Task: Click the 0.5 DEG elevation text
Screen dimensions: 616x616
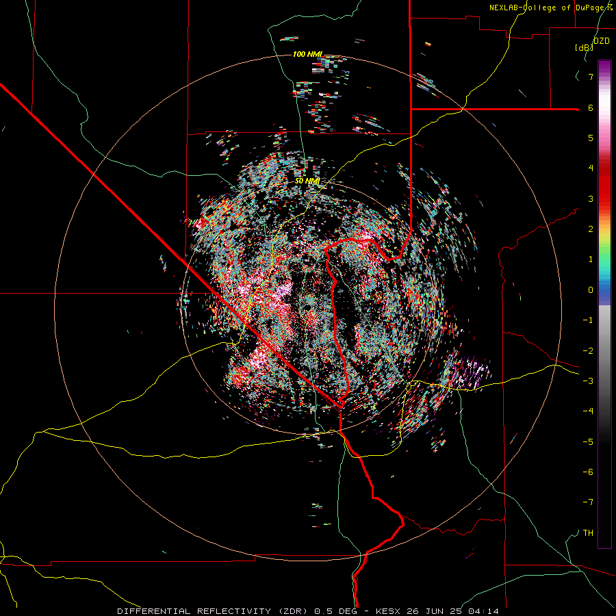Action: [x=335, y=611]
